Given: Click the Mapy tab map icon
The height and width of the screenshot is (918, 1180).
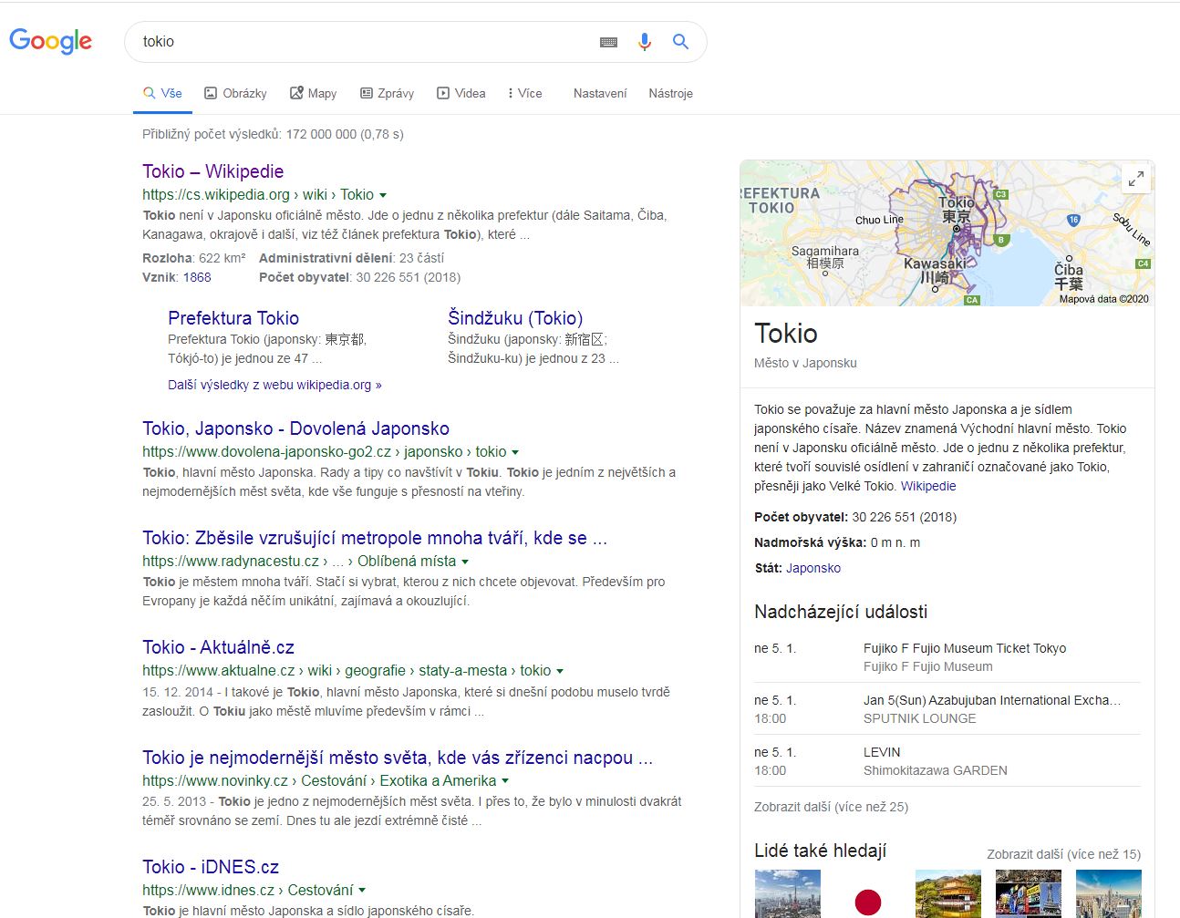Looking at the screenshot, I should [296, 93].
